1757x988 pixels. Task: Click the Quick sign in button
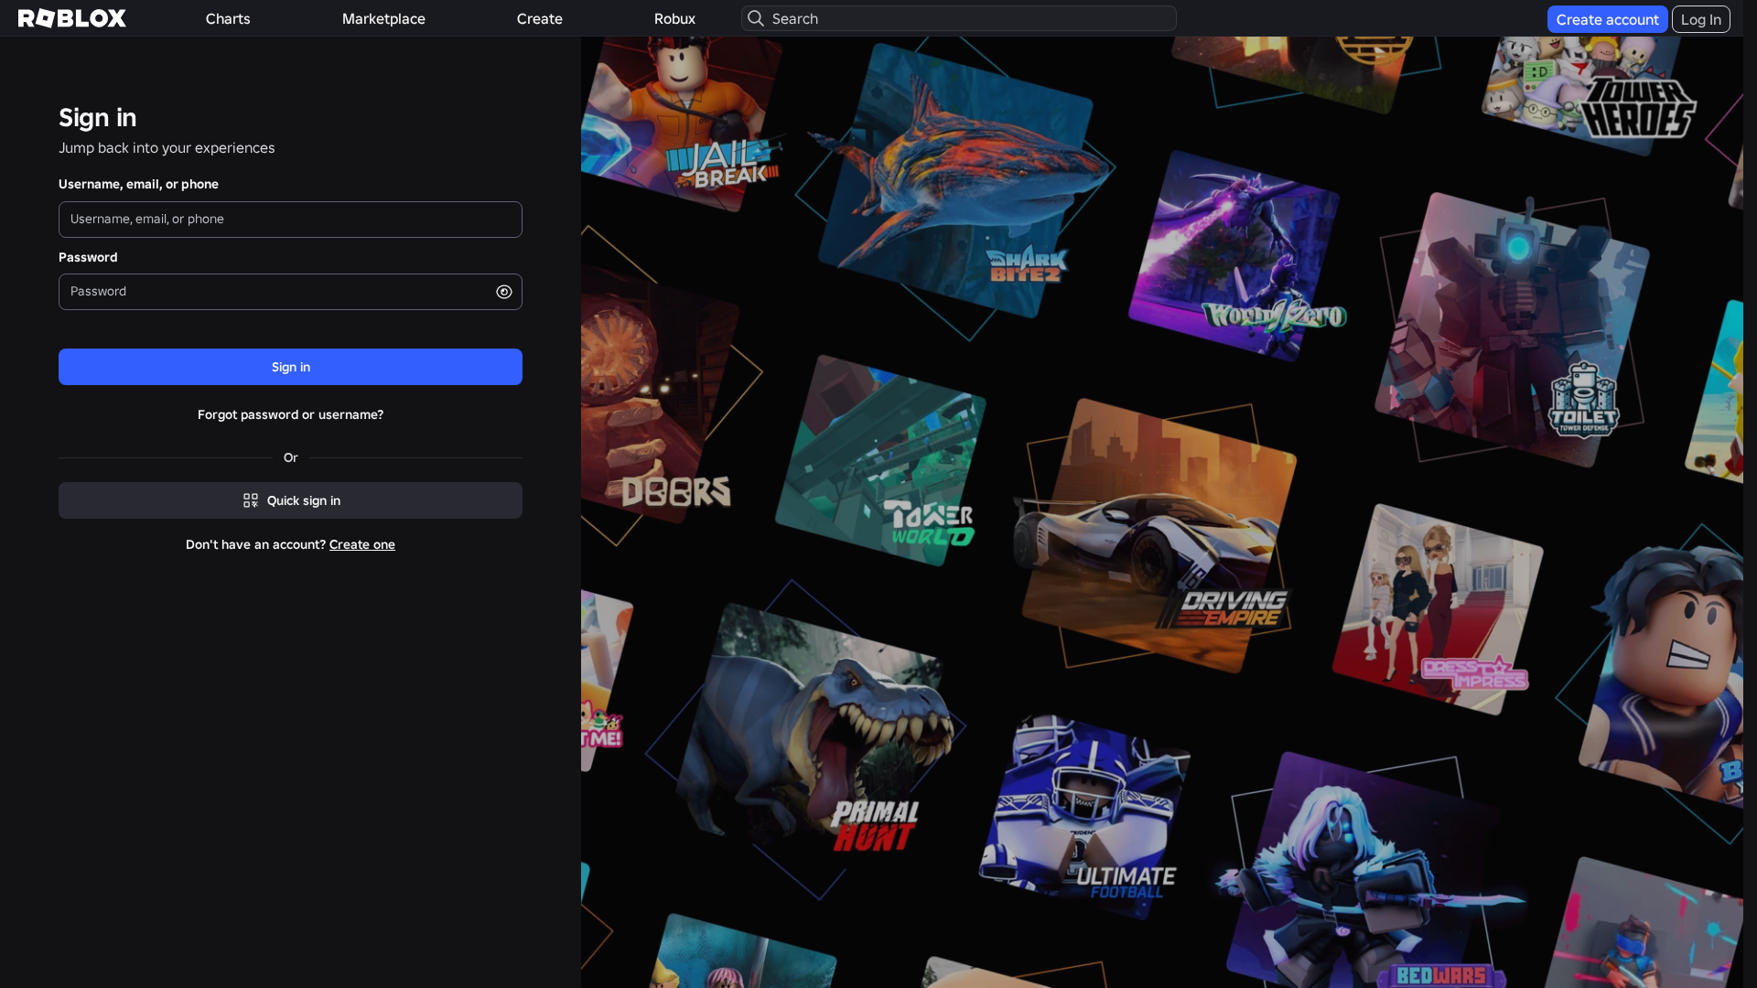[290, 500]
